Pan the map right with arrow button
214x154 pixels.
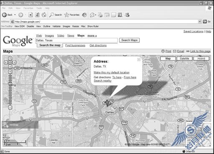tap(14, 62)
